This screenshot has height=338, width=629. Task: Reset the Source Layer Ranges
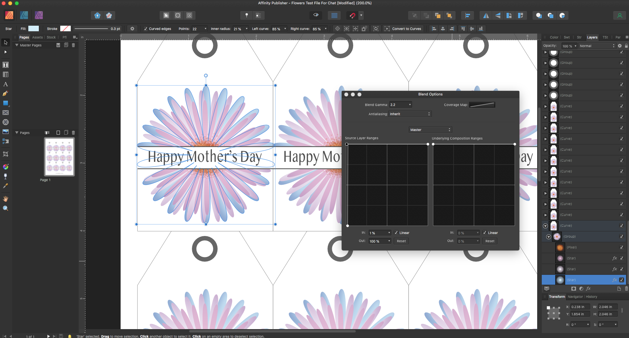coord(401,241)
